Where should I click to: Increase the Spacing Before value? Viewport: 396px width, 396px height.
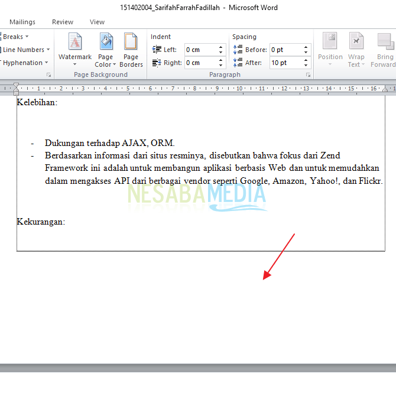point(306,47)
